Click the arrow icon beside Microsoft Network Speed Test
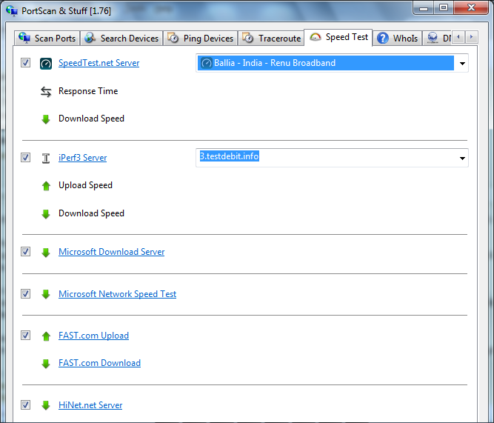 [x=46, y=294]
